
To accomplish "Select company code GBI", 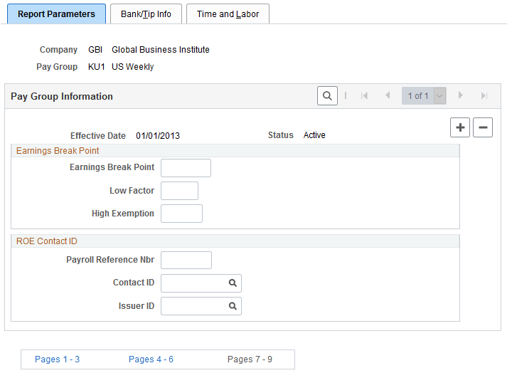I will pyautogui.click(x=95, y=50).
